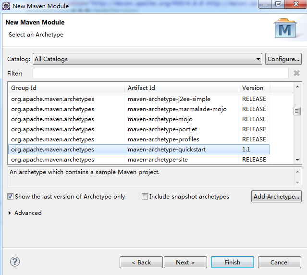The image size is (307, 275).
Task: Click the Finish button
Action: pos(233,262)
